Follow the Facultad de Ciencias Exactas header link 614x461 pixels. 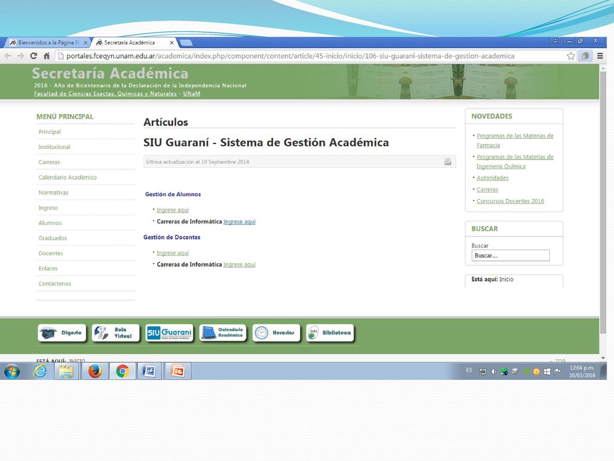[105, 94]
